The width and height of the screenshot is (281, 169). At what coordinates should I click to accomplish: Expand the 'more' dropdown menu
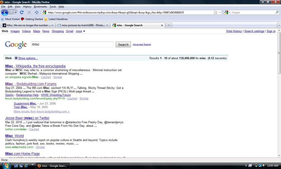80,31
